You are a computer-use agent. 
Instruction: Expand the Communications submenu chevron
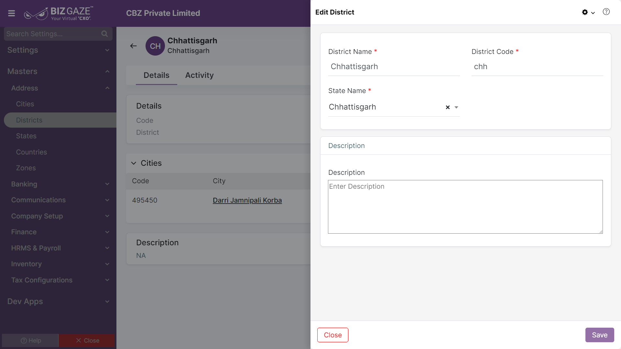(107, 200)
